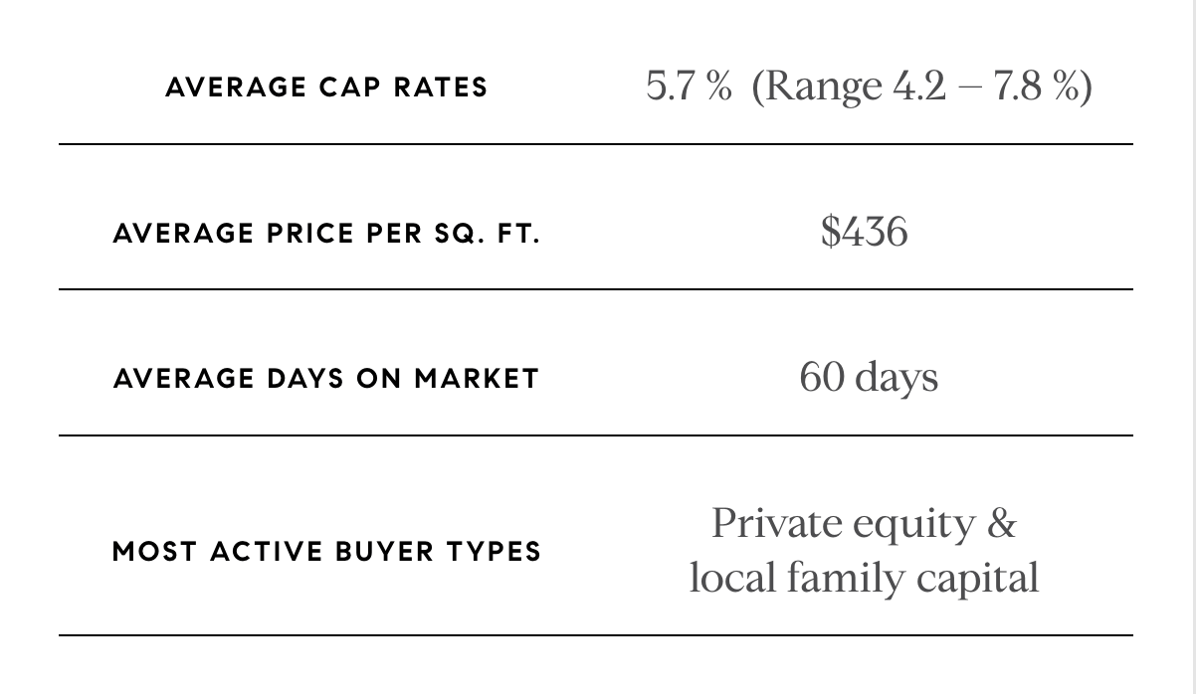Screen dimensions: 1196x694
Task: Click the divider below the price per sq. ft. row
Action: point(595,289)
